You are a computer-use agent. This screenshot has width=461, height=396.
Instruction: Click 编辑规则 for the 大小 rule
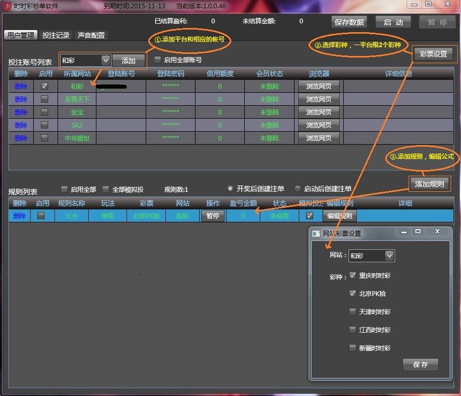coord(340,216)
